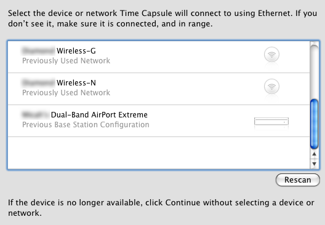Click the Wi-Fi icon for Wireless-N network

pos(271,87)
